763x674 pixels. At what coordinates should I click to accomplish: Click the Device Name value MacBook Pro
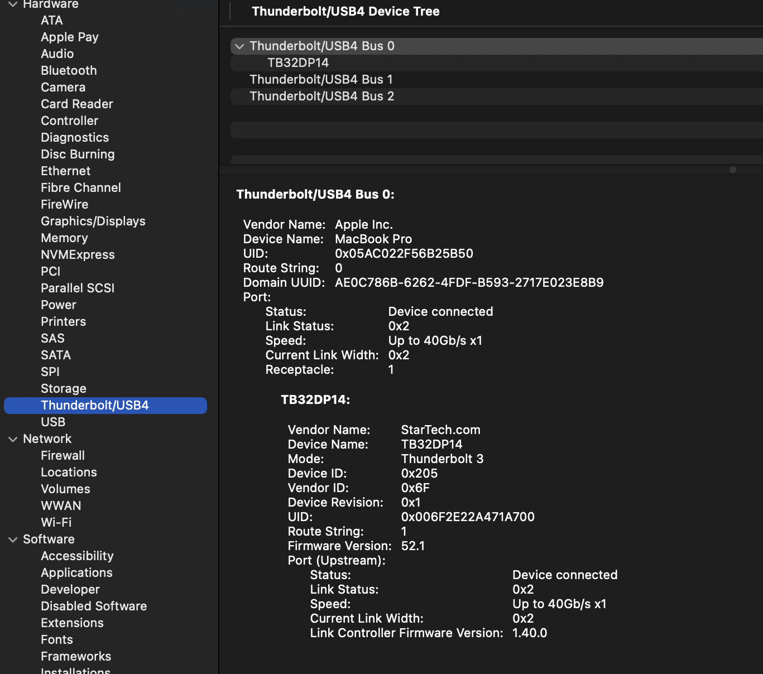coord(373,239)
